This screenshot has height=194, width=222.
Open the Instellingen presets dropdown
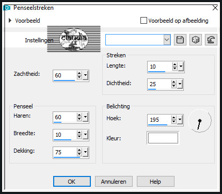167,40
